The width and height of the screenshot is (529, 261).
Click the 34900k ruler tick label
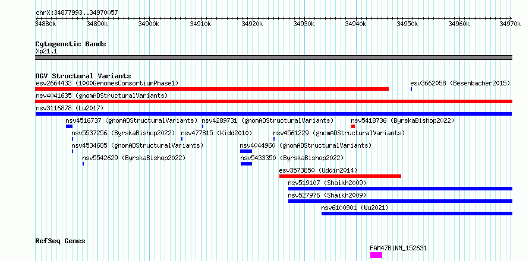[149, 24]
